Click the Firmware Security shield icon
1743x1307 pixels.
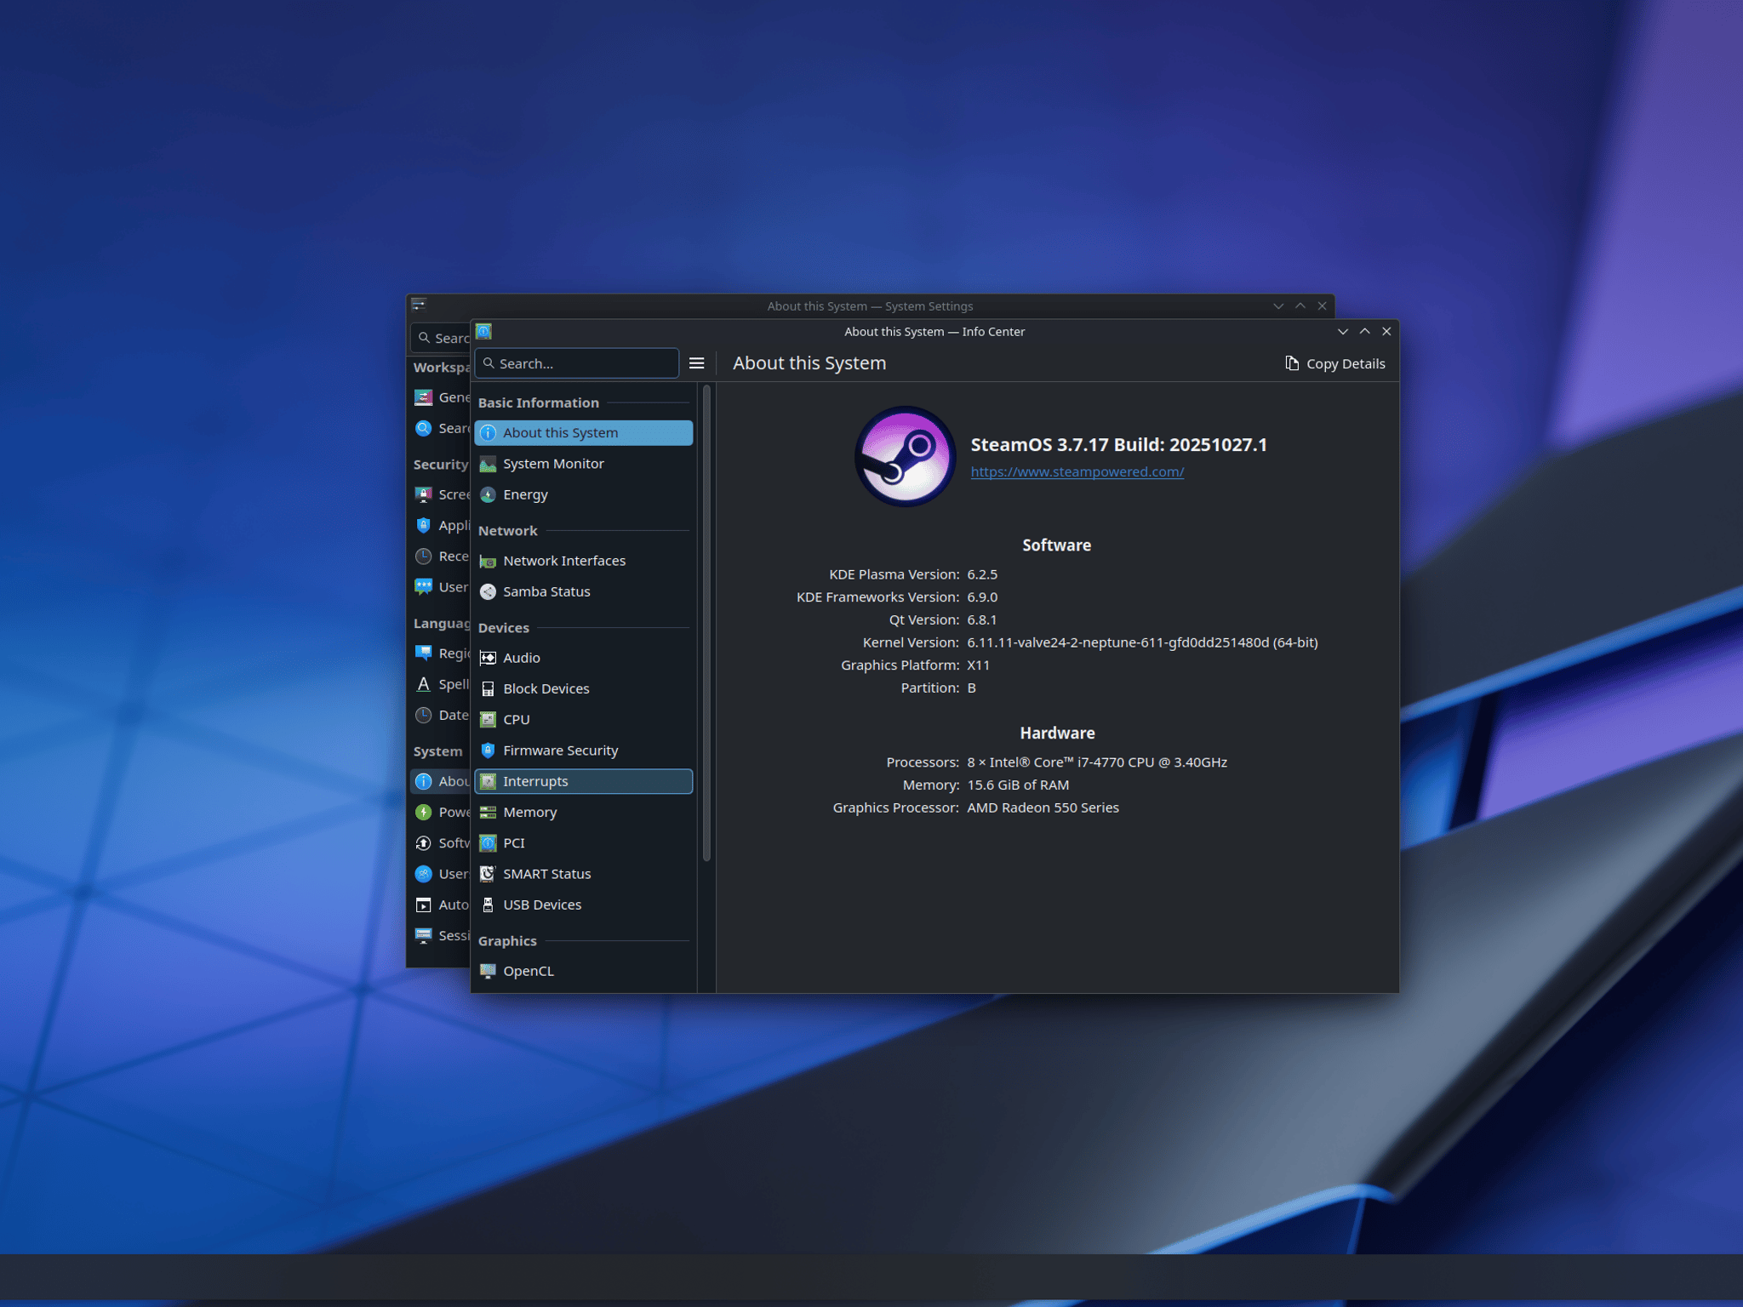488,751
